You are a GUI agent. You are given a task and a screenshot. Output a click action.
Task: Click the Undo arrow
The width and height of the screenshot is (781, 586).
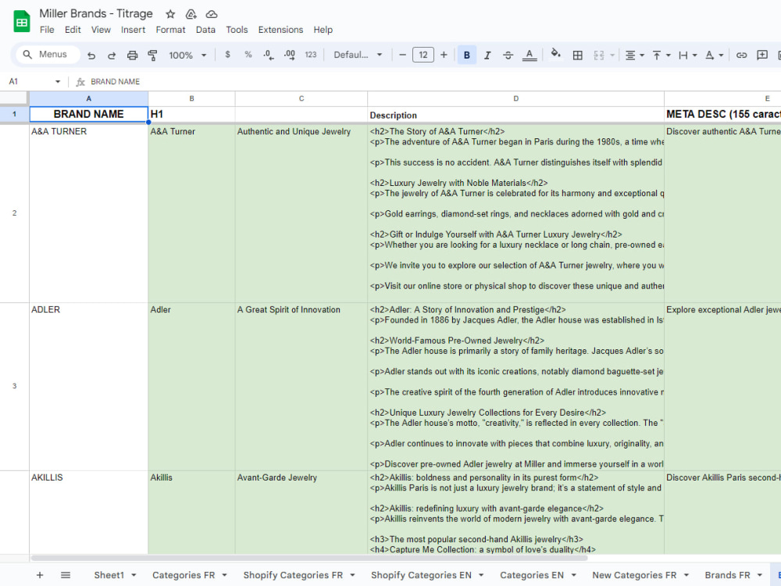tap(91, 55)
